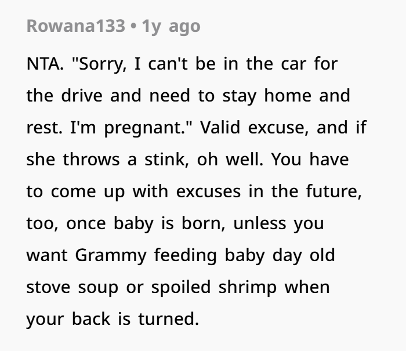Image resolution: width=406 pixels, height=351 pixels.
Task: Click the "NTA." verdict at comment start
Action: [45, 64]
